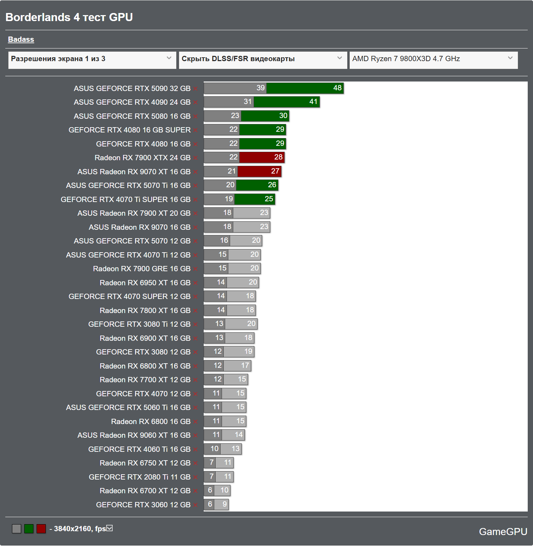This screenshot has height=547, width=533.
Task: Click the GameGPU site link
Action: click(x=503, y=532)
